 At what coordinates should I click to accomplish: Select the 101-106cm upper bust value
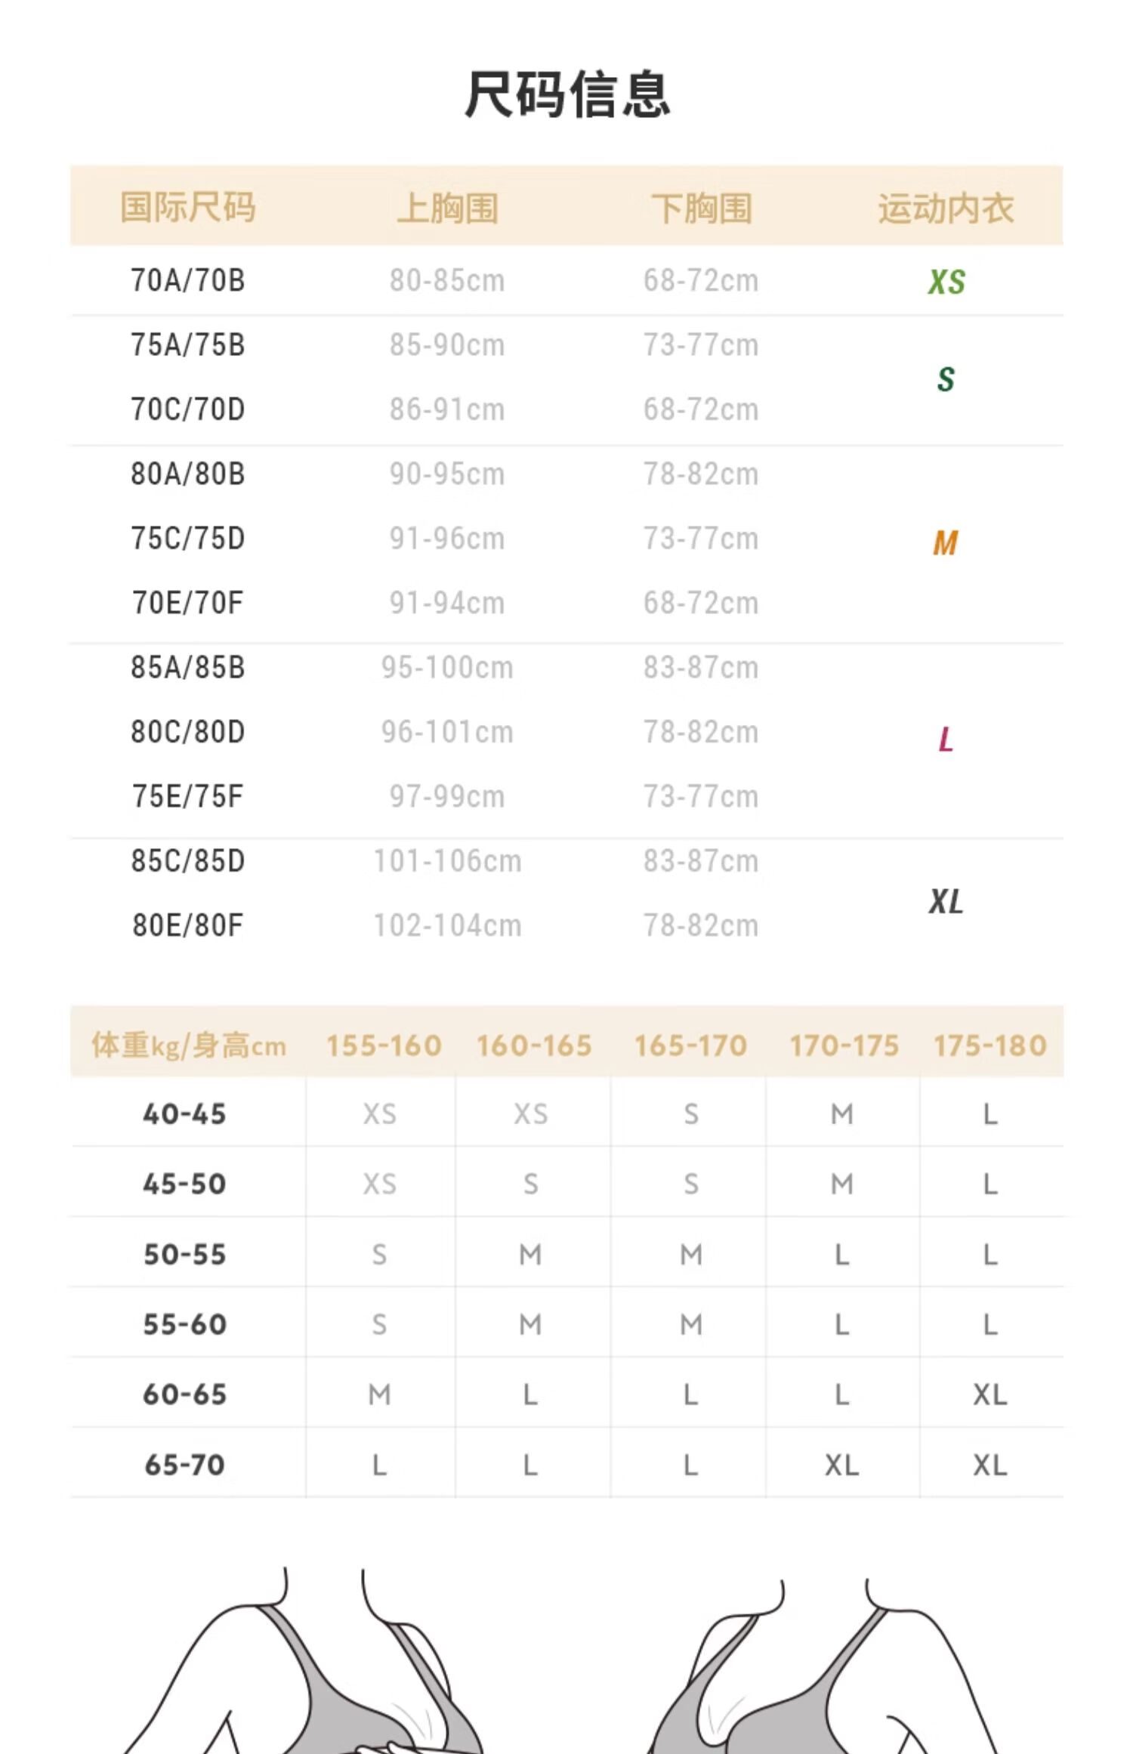(447, 861)
